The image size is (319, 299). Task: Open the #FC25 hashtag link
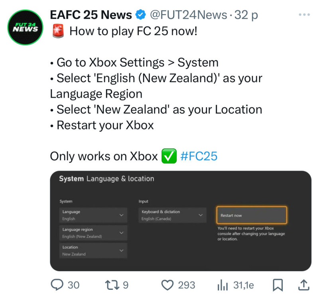point(199,156)
